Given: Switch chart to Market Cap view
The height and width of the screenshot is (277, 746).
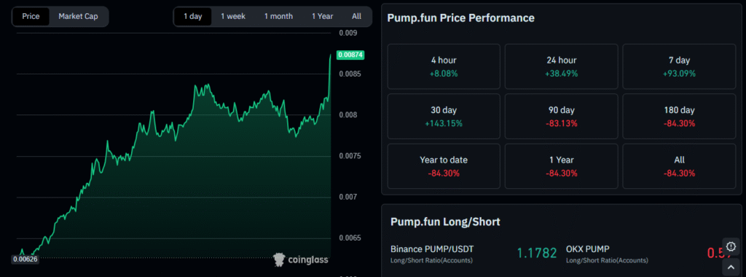Looking at the screenshot, I should (79, 17).
